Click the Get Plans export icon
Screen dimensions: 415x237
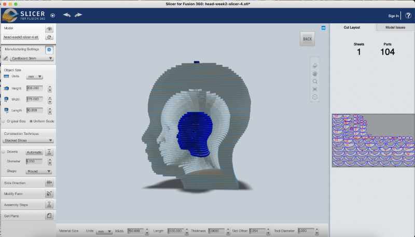click(49, 215)
